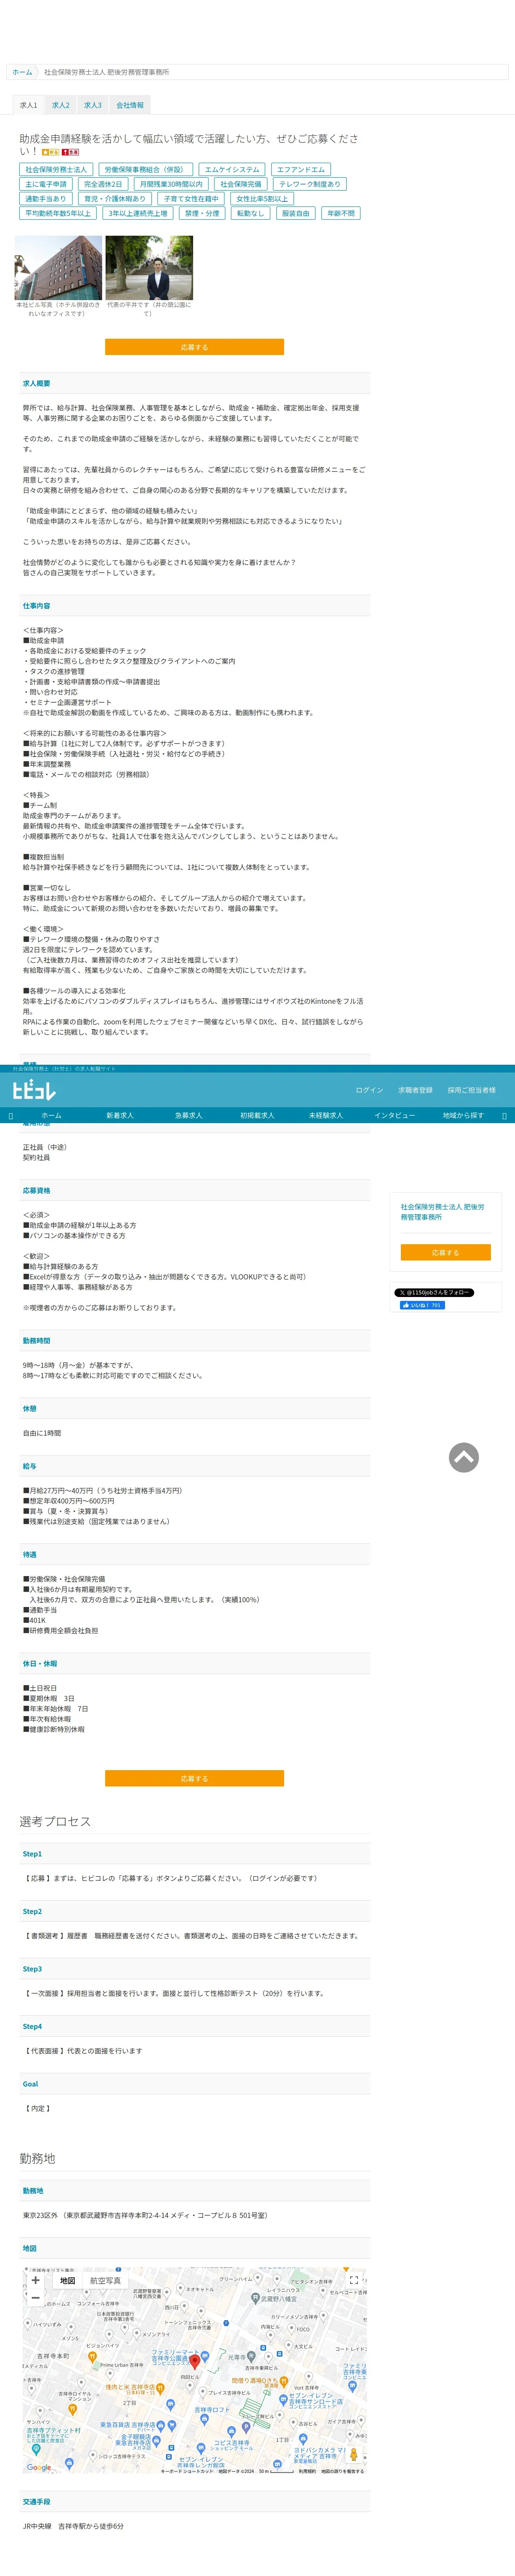Image resolution: width=515 pixels, height=2576 pixels.
Task: Click the 求職者登録 link in header
Action: (415, 1090)
